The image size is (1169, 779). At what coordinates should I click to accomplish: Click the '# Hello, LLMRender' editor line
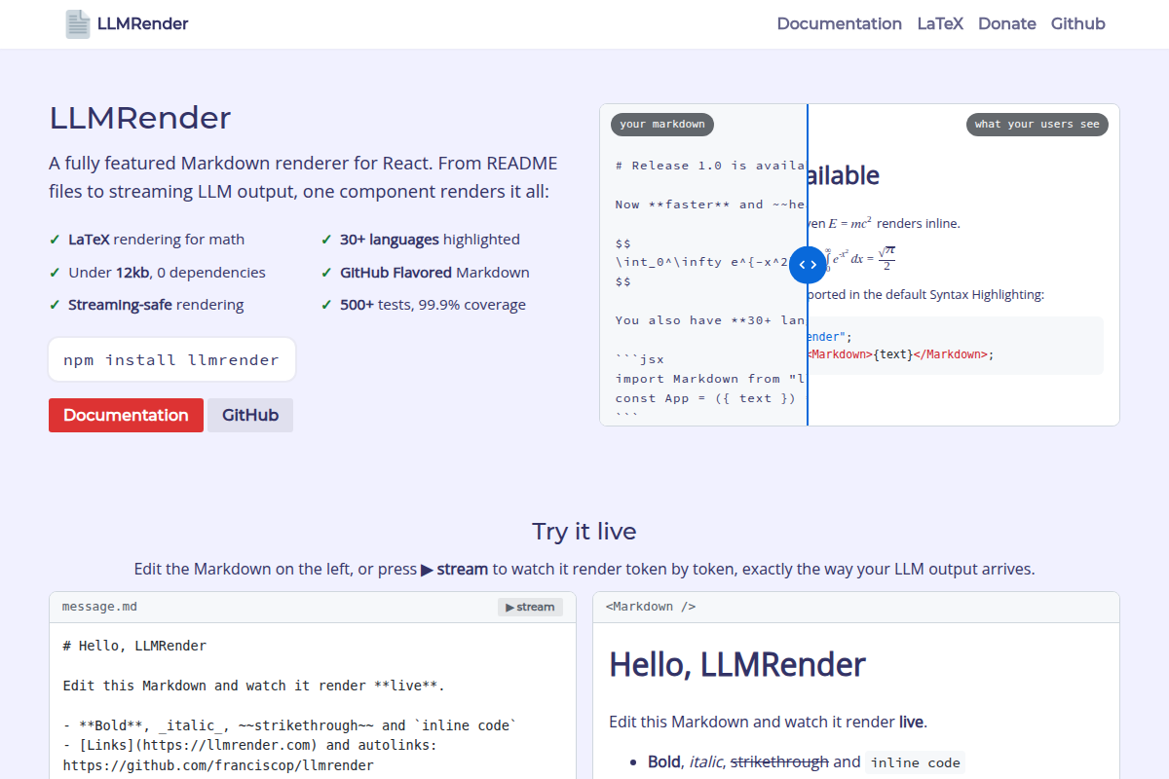coord(134,646)
